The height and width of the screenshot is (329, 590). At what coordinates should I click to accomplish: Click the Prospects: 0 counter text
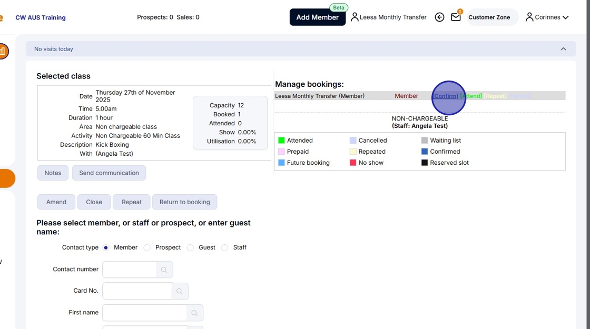[155, 17]
